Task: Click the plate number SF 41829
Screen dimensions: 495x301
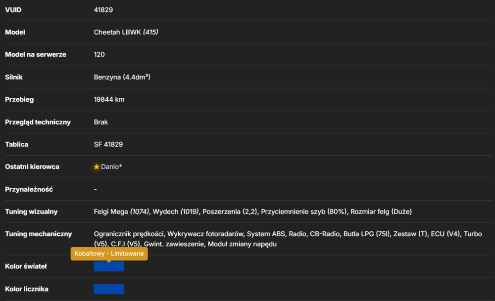Action: (x=108, y=144)
